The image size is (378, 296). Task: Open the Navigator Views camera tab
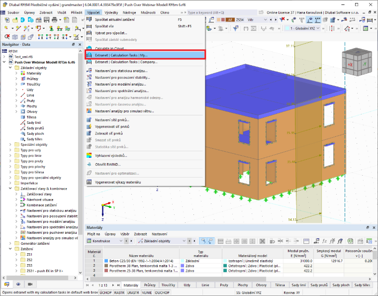(30, 284)
